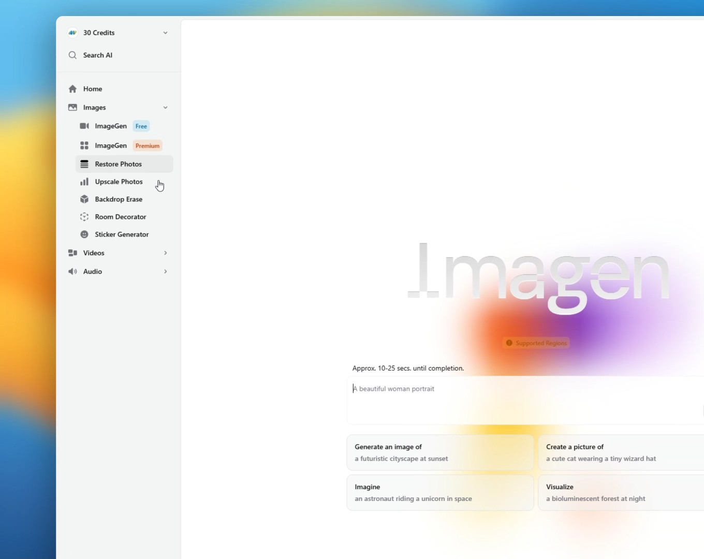This screenshot has width=704, height=559.
Task: Click the Videos label in sidebar
Action: (94, 253)
